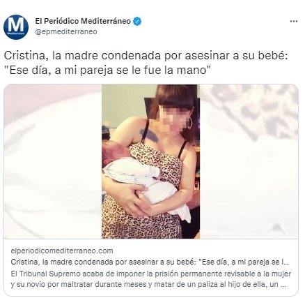Open the central photo in the link card
The width and height of the screenshot is (305, 298).
[x=151, y=161]
